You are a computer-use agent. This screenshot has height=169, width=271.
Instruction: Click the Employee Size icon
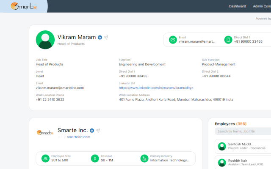pos(45,158)
